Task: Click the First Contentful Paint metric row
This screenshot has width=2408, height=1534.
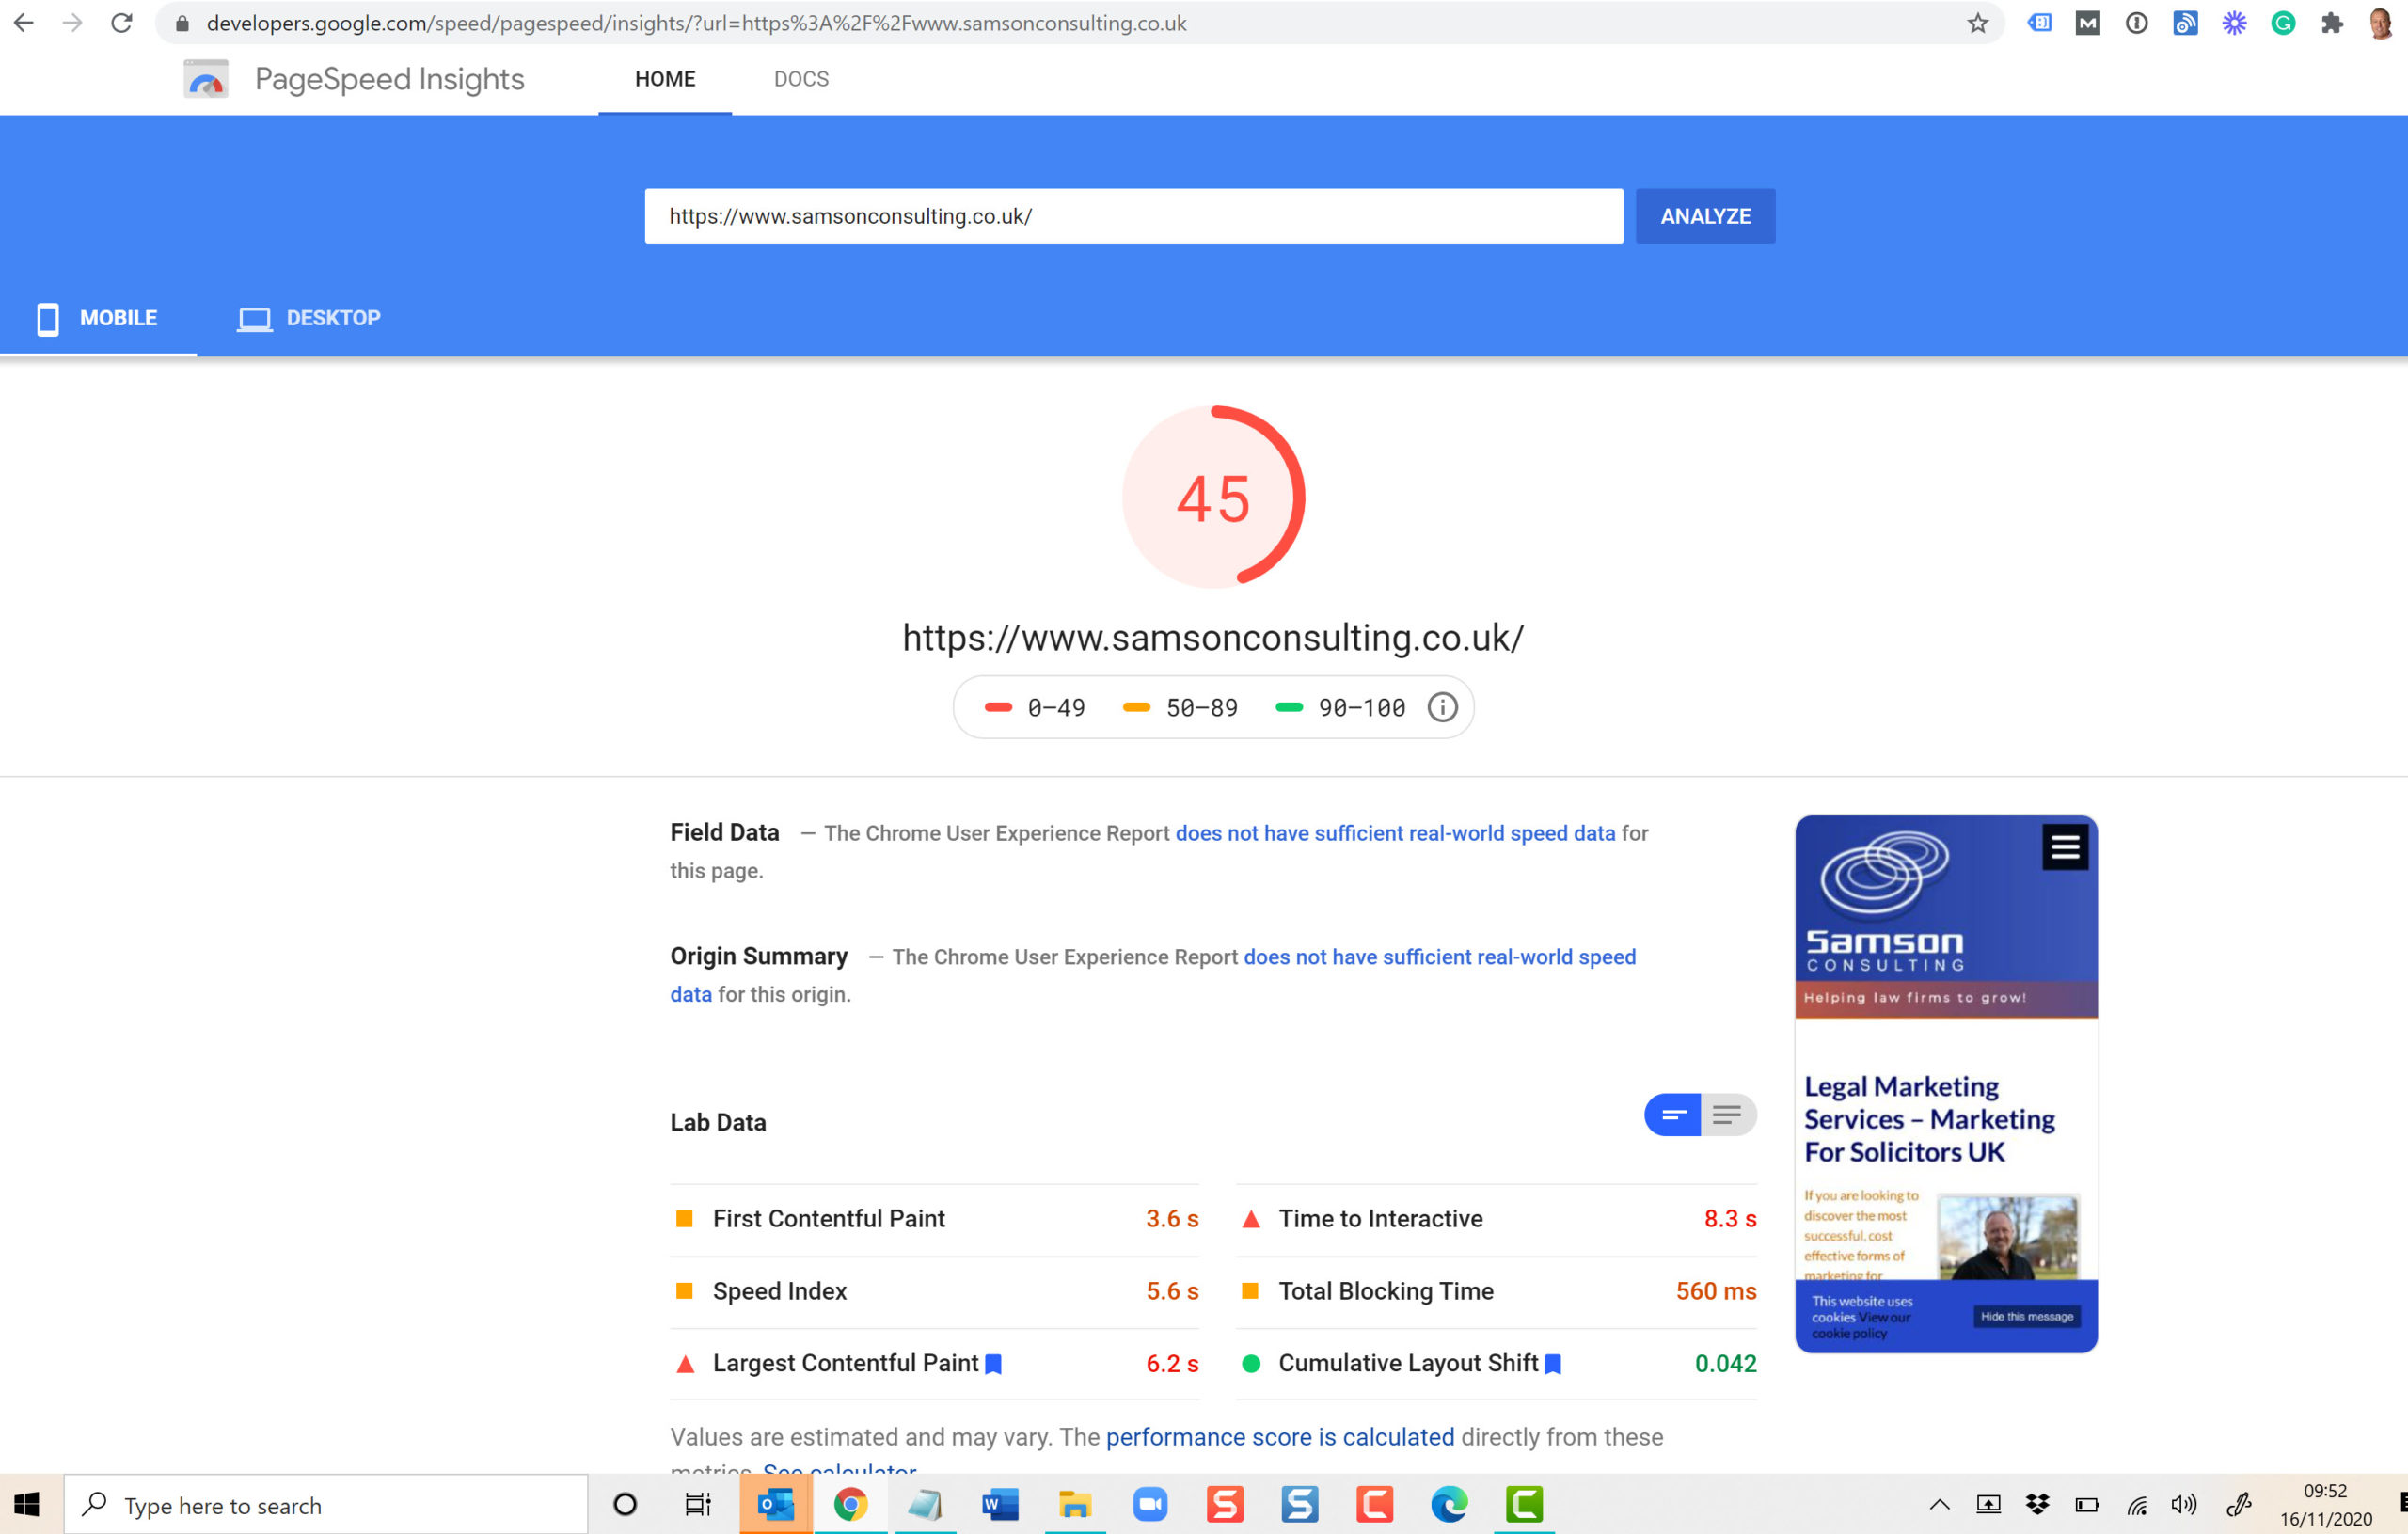Action: (x=934, y=1219)
